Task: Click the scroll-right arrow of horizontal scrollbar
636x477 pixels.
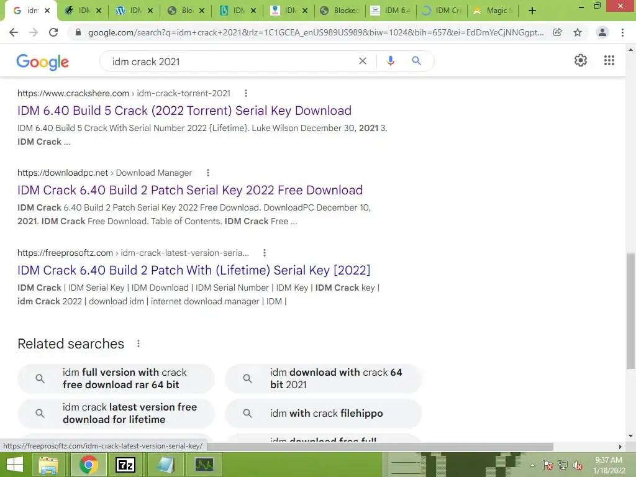Action: click(x=620, y=447)
